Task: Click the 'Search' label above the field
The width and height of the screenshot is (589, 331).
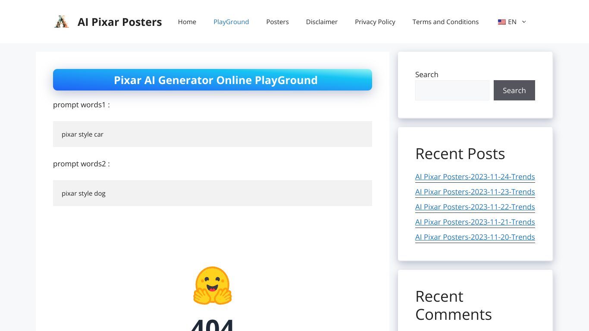Action: (x=427, y=75)
